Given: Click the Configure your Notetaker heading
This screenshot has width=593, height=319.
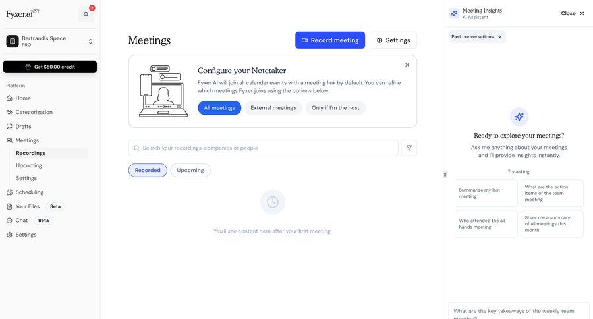Looking at the screenshot, I should tap(242, 71).
